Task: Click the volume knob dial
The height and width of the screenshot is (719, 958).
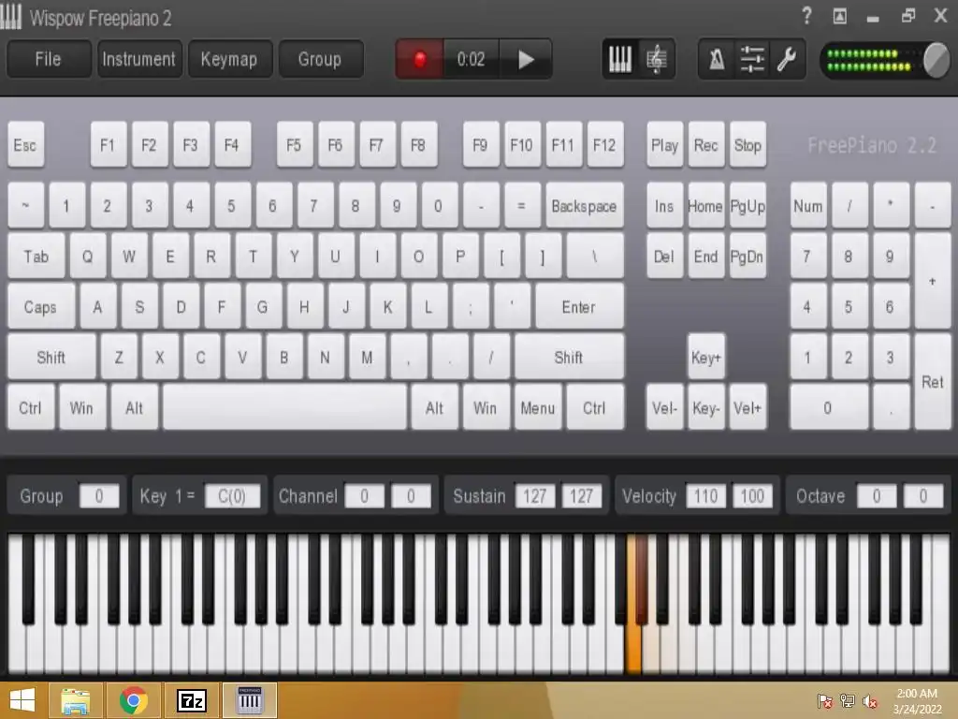Action: 936,60
